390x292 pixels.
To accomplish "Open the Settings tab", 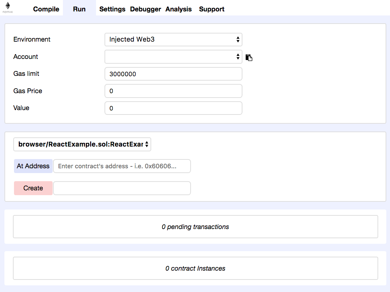I will (112, 9).
